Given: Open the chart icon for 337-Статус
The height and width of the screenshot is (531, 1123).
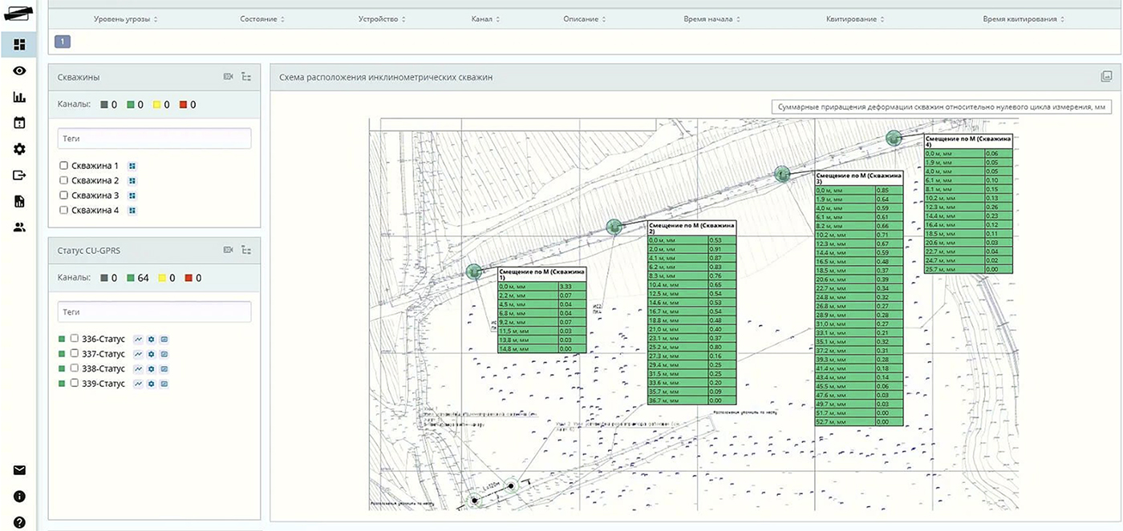Looking at the screenshot, I should click(138, 354).
